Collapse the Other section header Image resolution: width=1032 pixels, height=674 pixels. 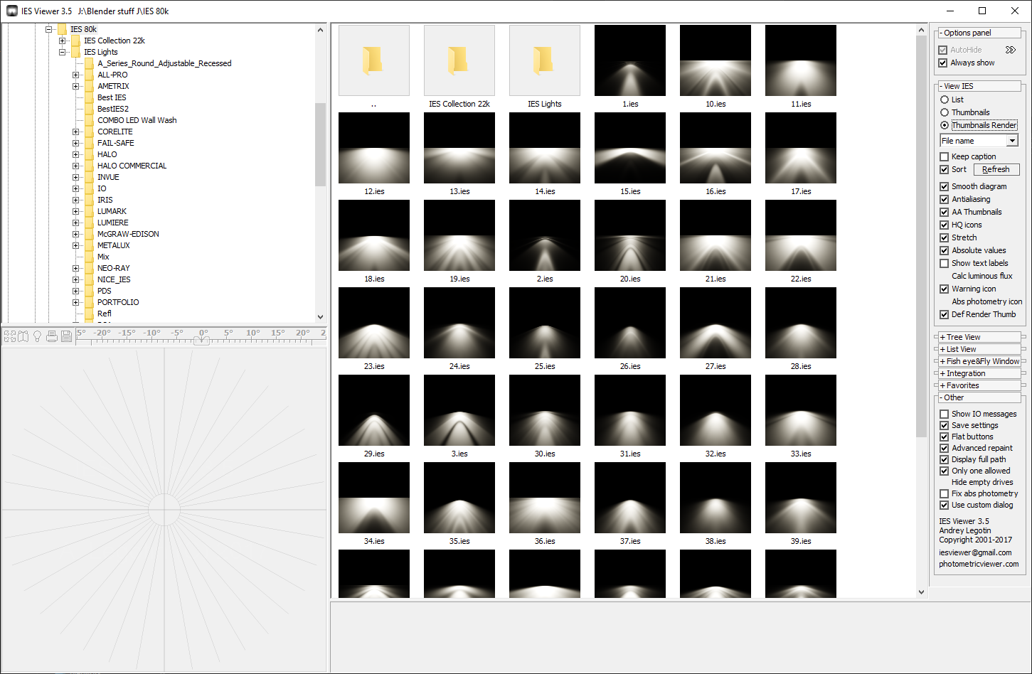click(978, 397)
